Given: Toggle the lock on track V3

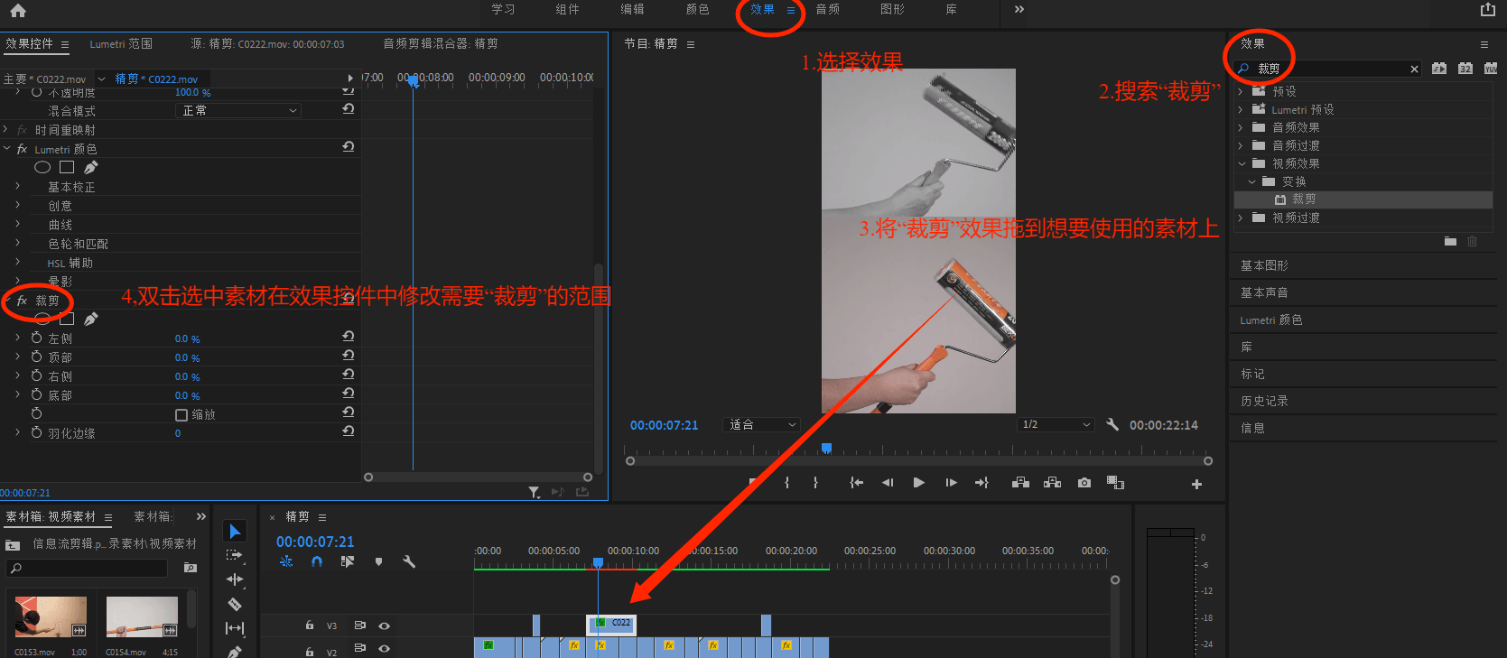Looking at the screenshot, I should 310,626.
